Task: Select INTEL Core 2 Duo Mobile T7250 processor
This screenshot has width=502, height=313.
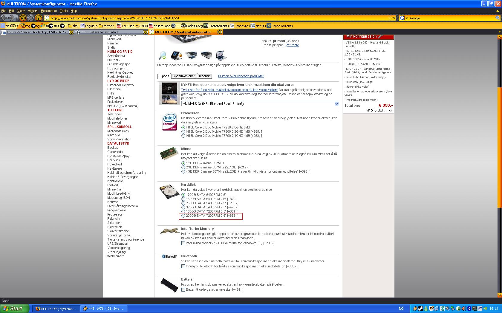Action: click(x=183, y=127)
